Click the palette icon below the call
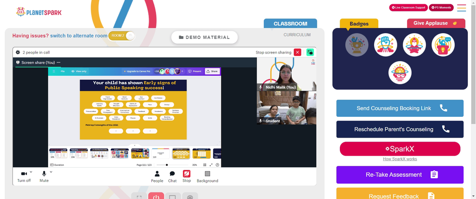 (190, 196)
